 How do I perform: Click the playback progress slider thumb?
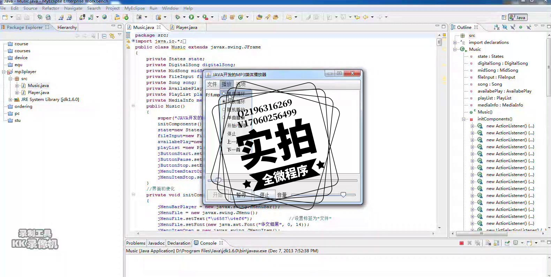[218, 180]
